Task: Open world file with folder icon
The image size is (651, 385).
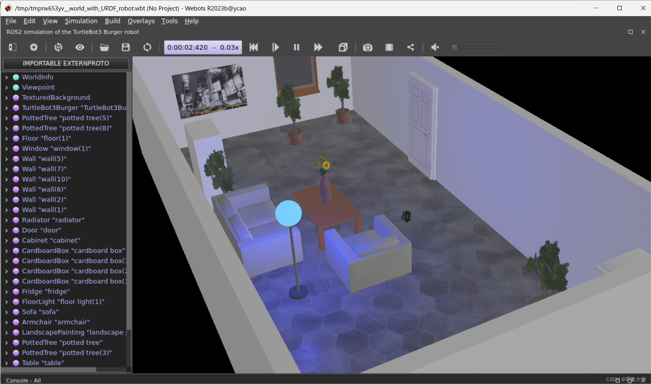Action: 104,47
